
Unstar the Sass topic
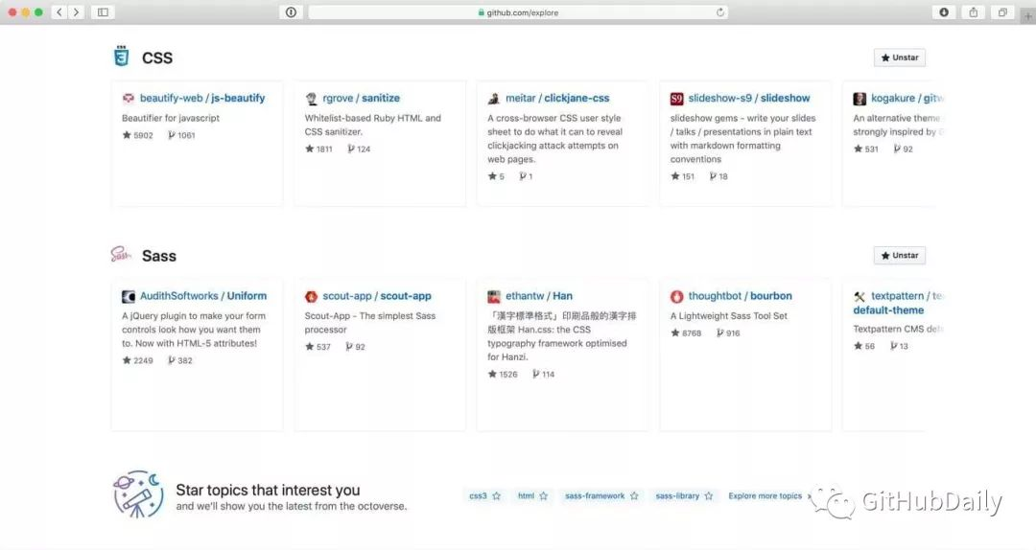[899, 256]
